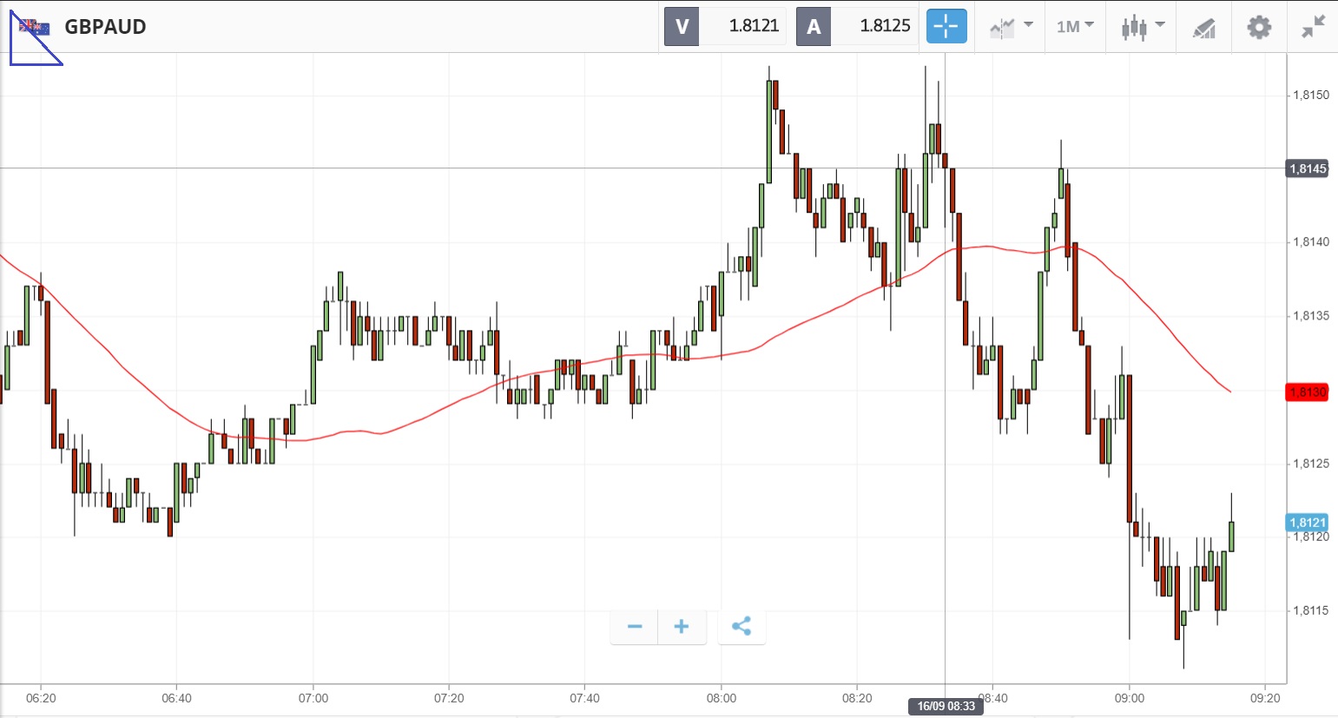Click the A buy button
Screen dimensions: 1338x718
(x=814, y=27)
